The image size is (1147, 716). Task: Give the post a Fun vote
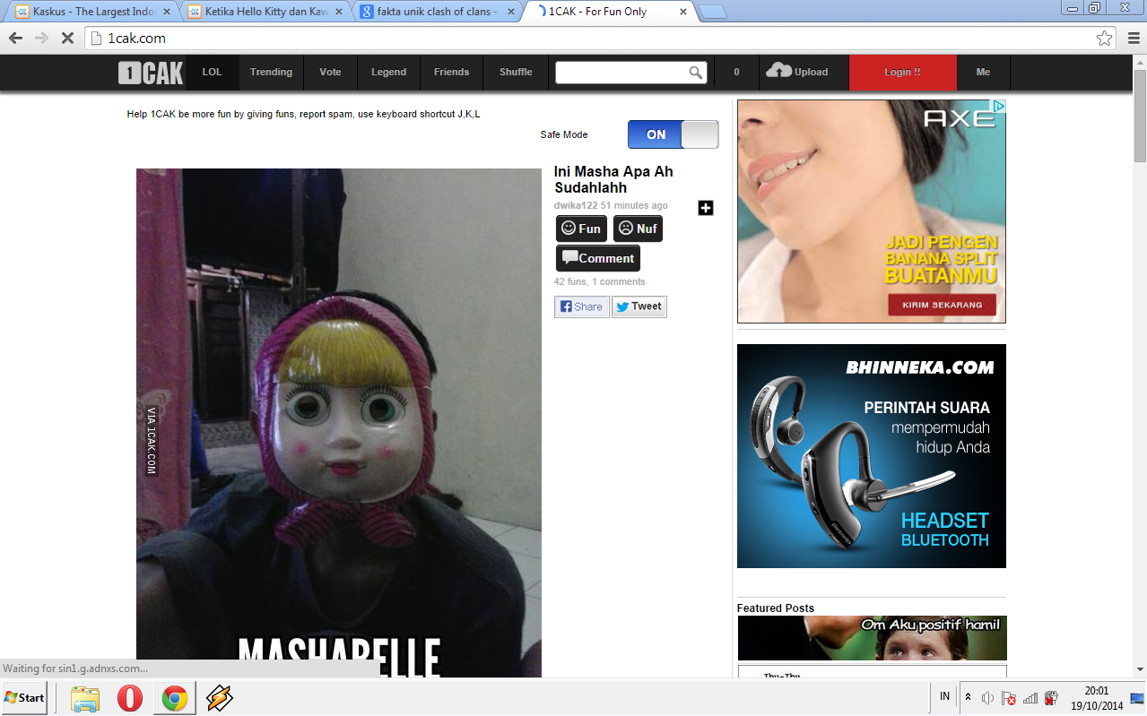coord(581,229)
